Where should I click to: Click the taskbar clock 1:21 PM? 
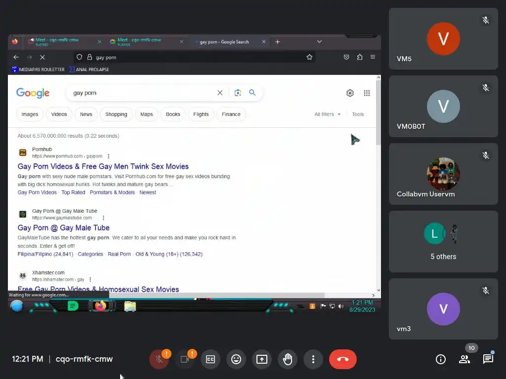(362, 306)
